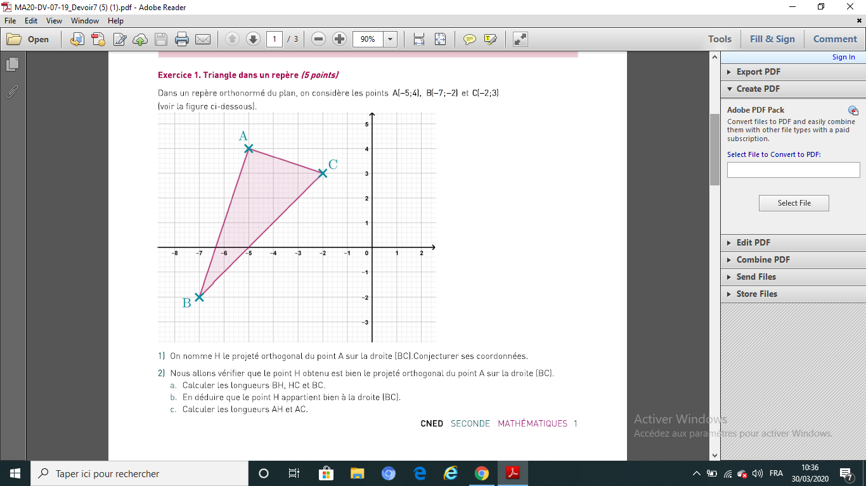Viewport: 866px width, 486px height.
Task: Click the Print file icon
Action: coord(182,39)
